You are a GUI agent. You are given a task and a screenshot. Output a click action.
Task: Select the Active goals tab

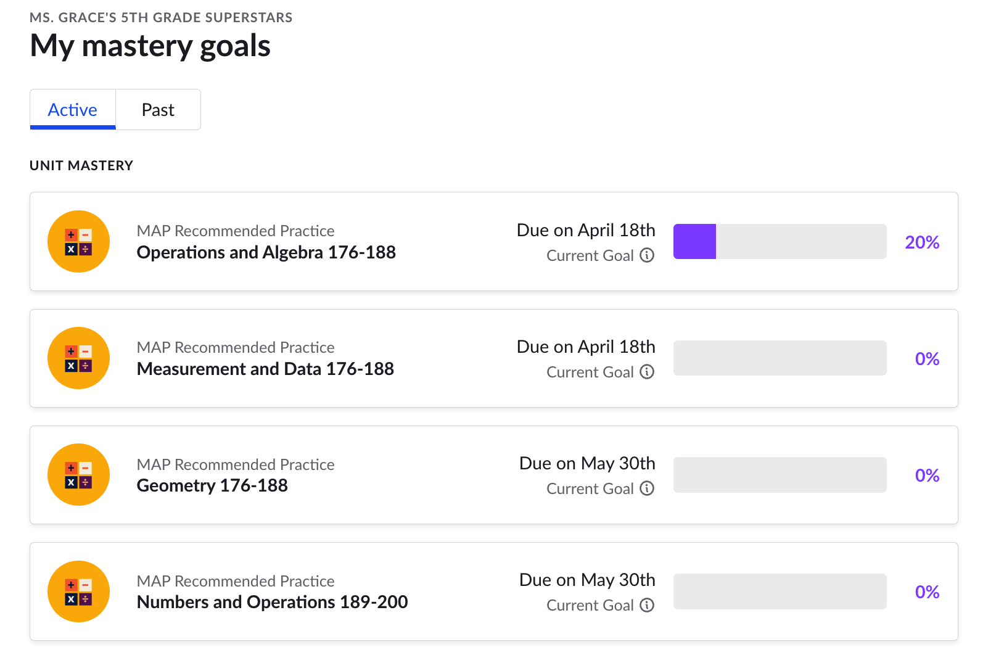pyautogui.click(x=73, y=110)
